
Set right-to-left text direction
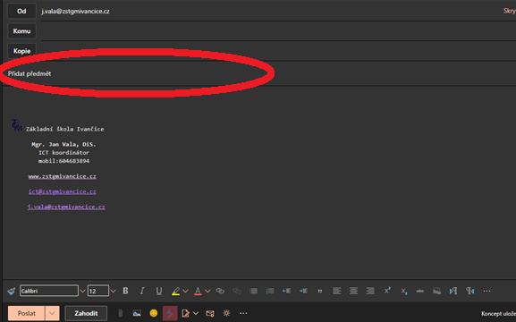coord(469,291)
